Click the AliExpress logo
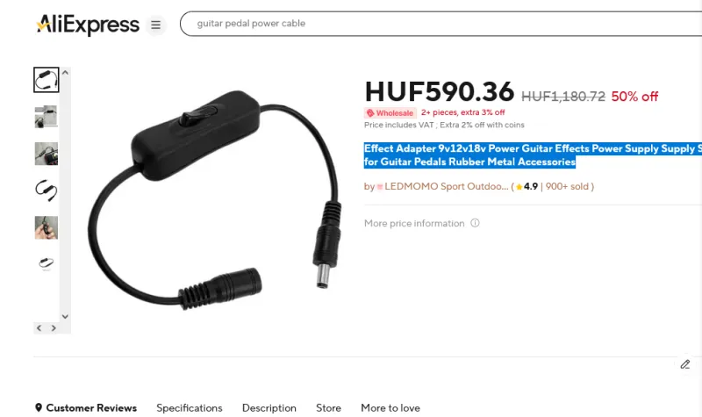 [x=88, y=25]
